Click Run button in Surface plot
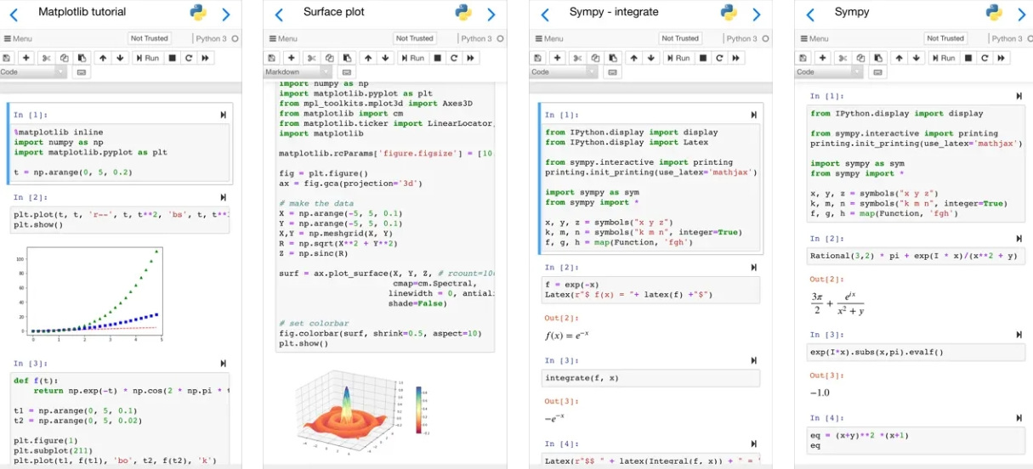 412,58
